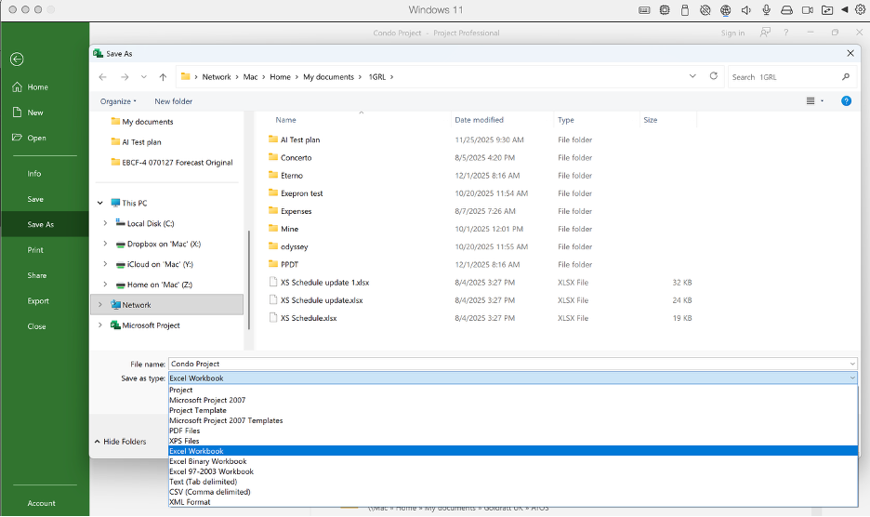Click the menu bar camera icon
Viewport: 870px width, 517px height.
[x=808, y=10]
